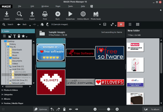Viewport: 163px width, 112px height.
Task: Delete selected photo with bottom trash icon
Action: coord(64,109)
